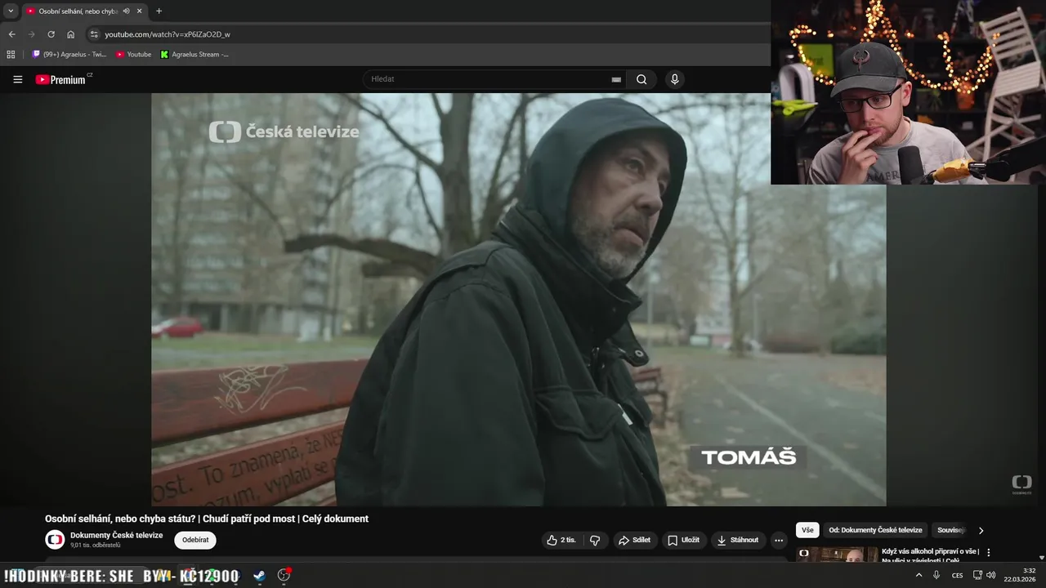Select Od: Dokumenty České televize chip
Screen dimensions: 1046x588
(875, 530)
